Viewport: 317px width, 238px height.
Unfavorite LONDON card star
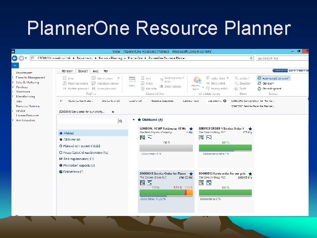(191, 129)
